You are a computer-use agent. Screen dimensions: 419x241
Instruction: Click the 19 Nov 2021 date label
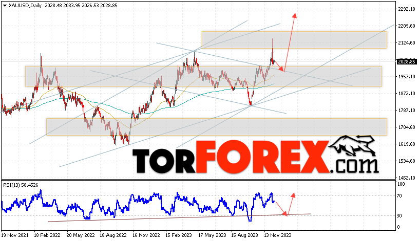[15, 235]
